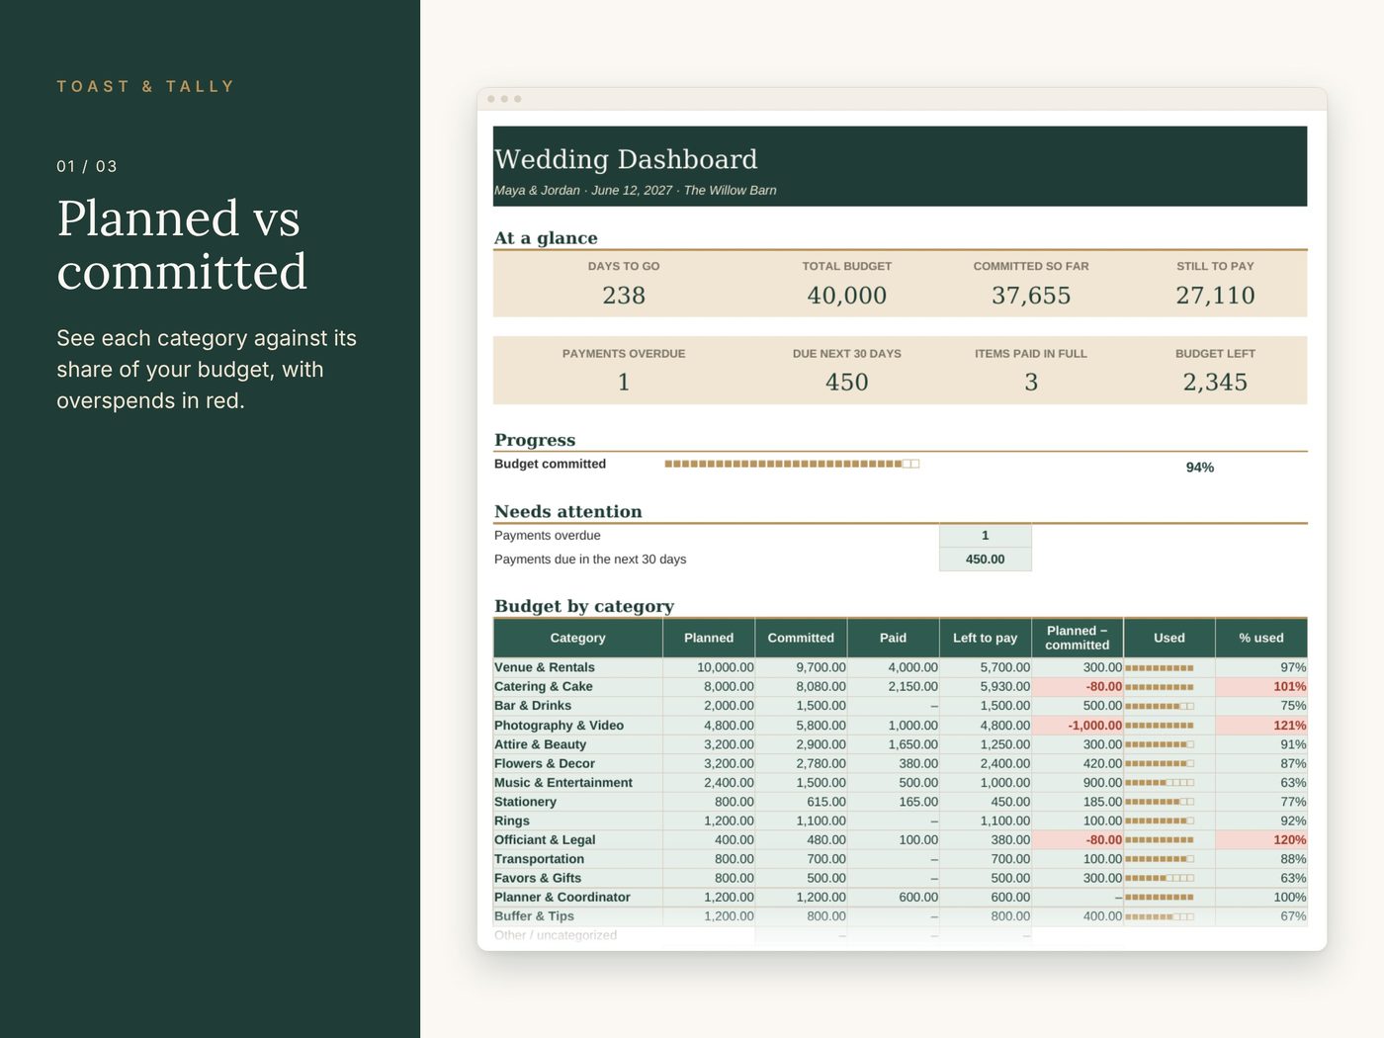Click the Still To Pay value 27,110

[1215, 296]
